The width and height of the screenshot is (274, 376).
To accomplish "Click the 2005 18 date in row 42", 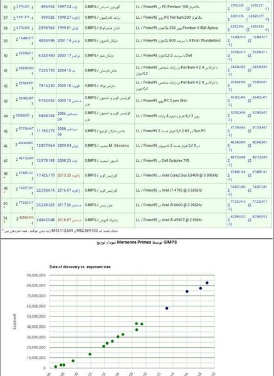I will click(x=68, y=86).
